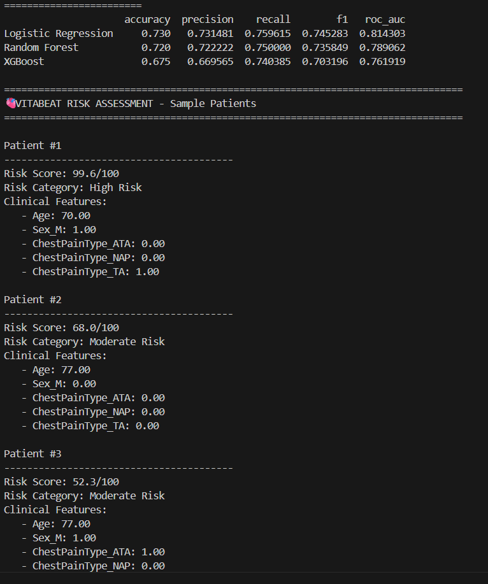The width and height of the screenshot is (488, 584).
Task: Click recall value 0.750000
Action: click(x=268, y=48)
